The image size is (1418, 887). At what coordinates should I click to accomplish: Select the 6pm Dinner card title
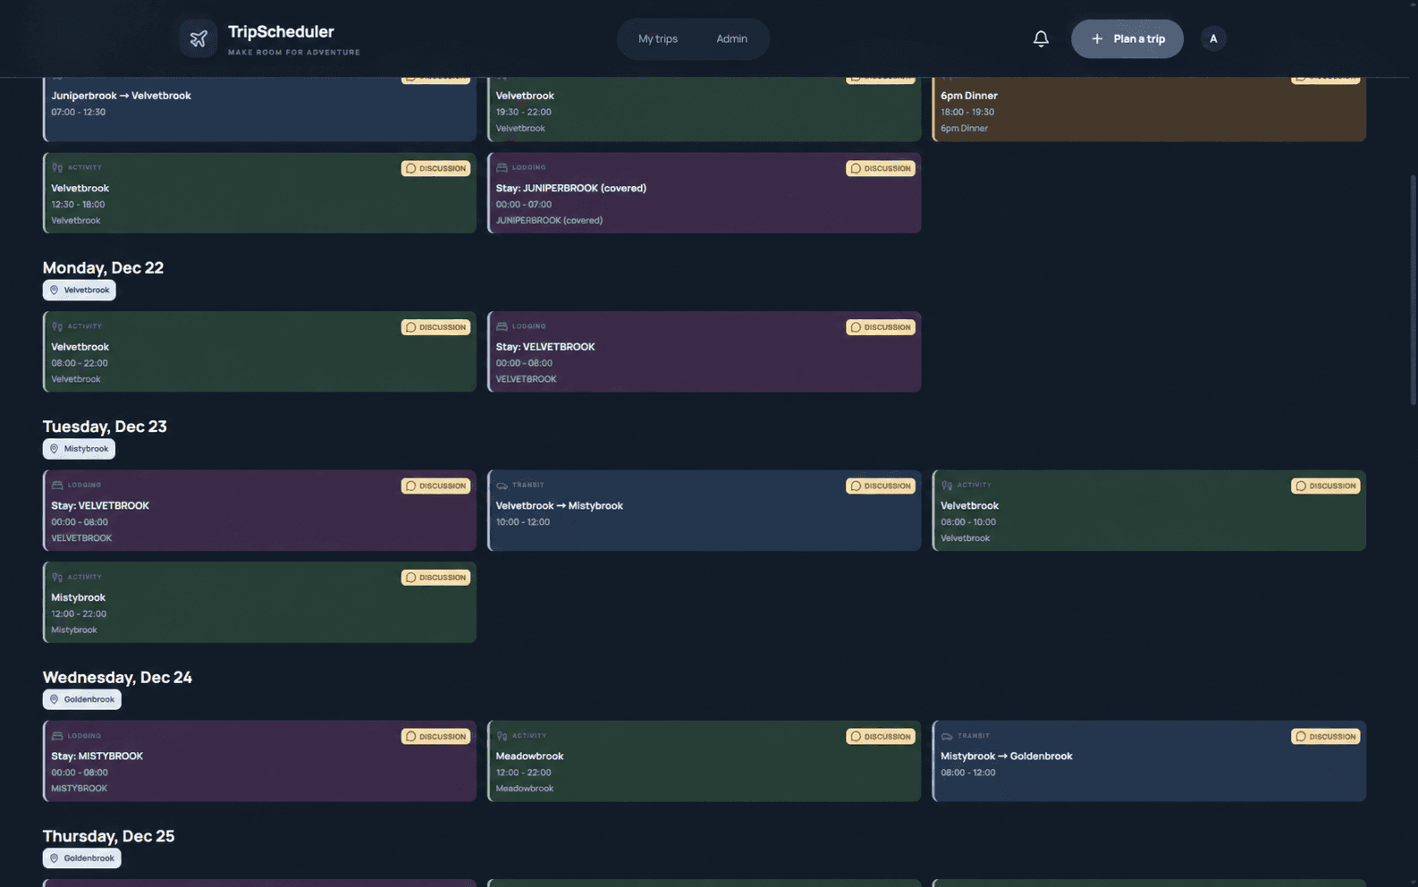969,96
